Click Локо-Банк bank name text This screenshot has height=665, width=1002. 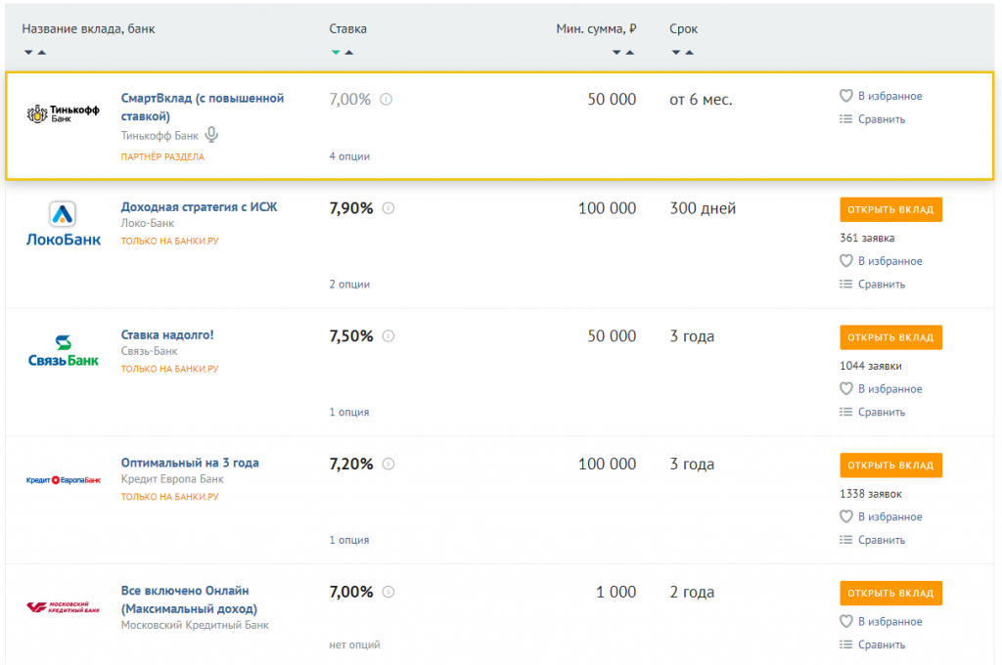pyautogui.click(x=148, y=223)
